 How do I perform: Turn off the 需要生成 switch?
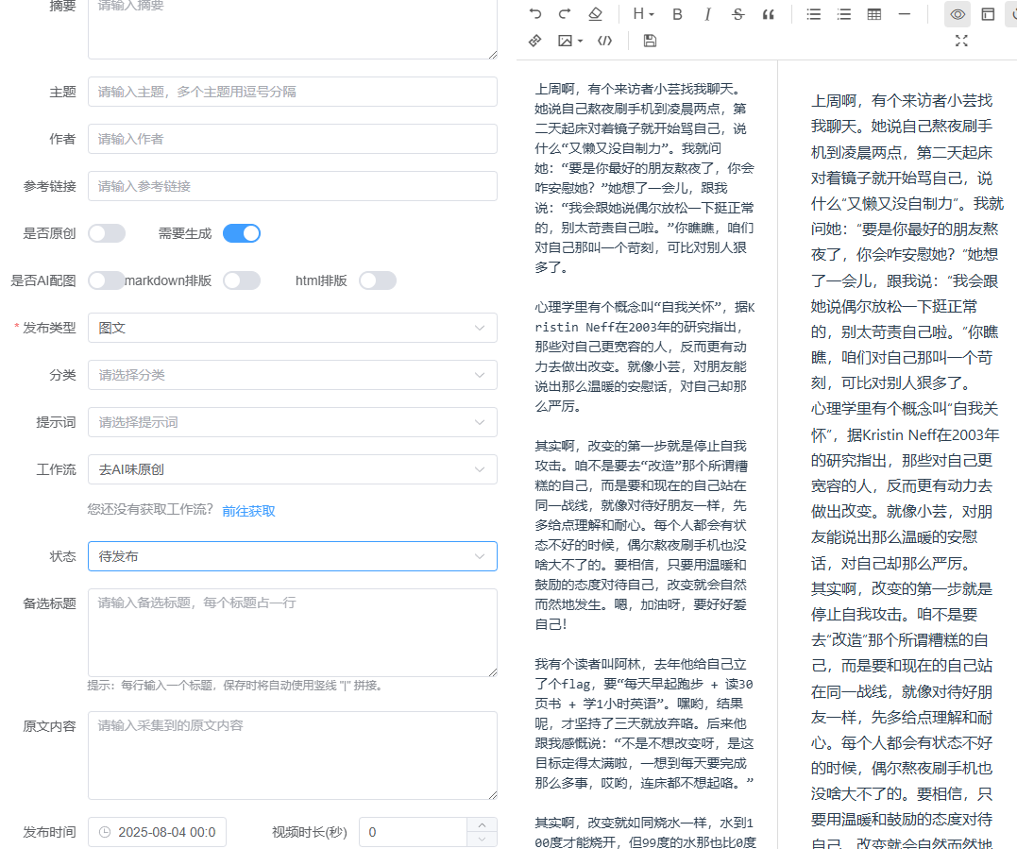pyautogui.click(x=242, y=233)
